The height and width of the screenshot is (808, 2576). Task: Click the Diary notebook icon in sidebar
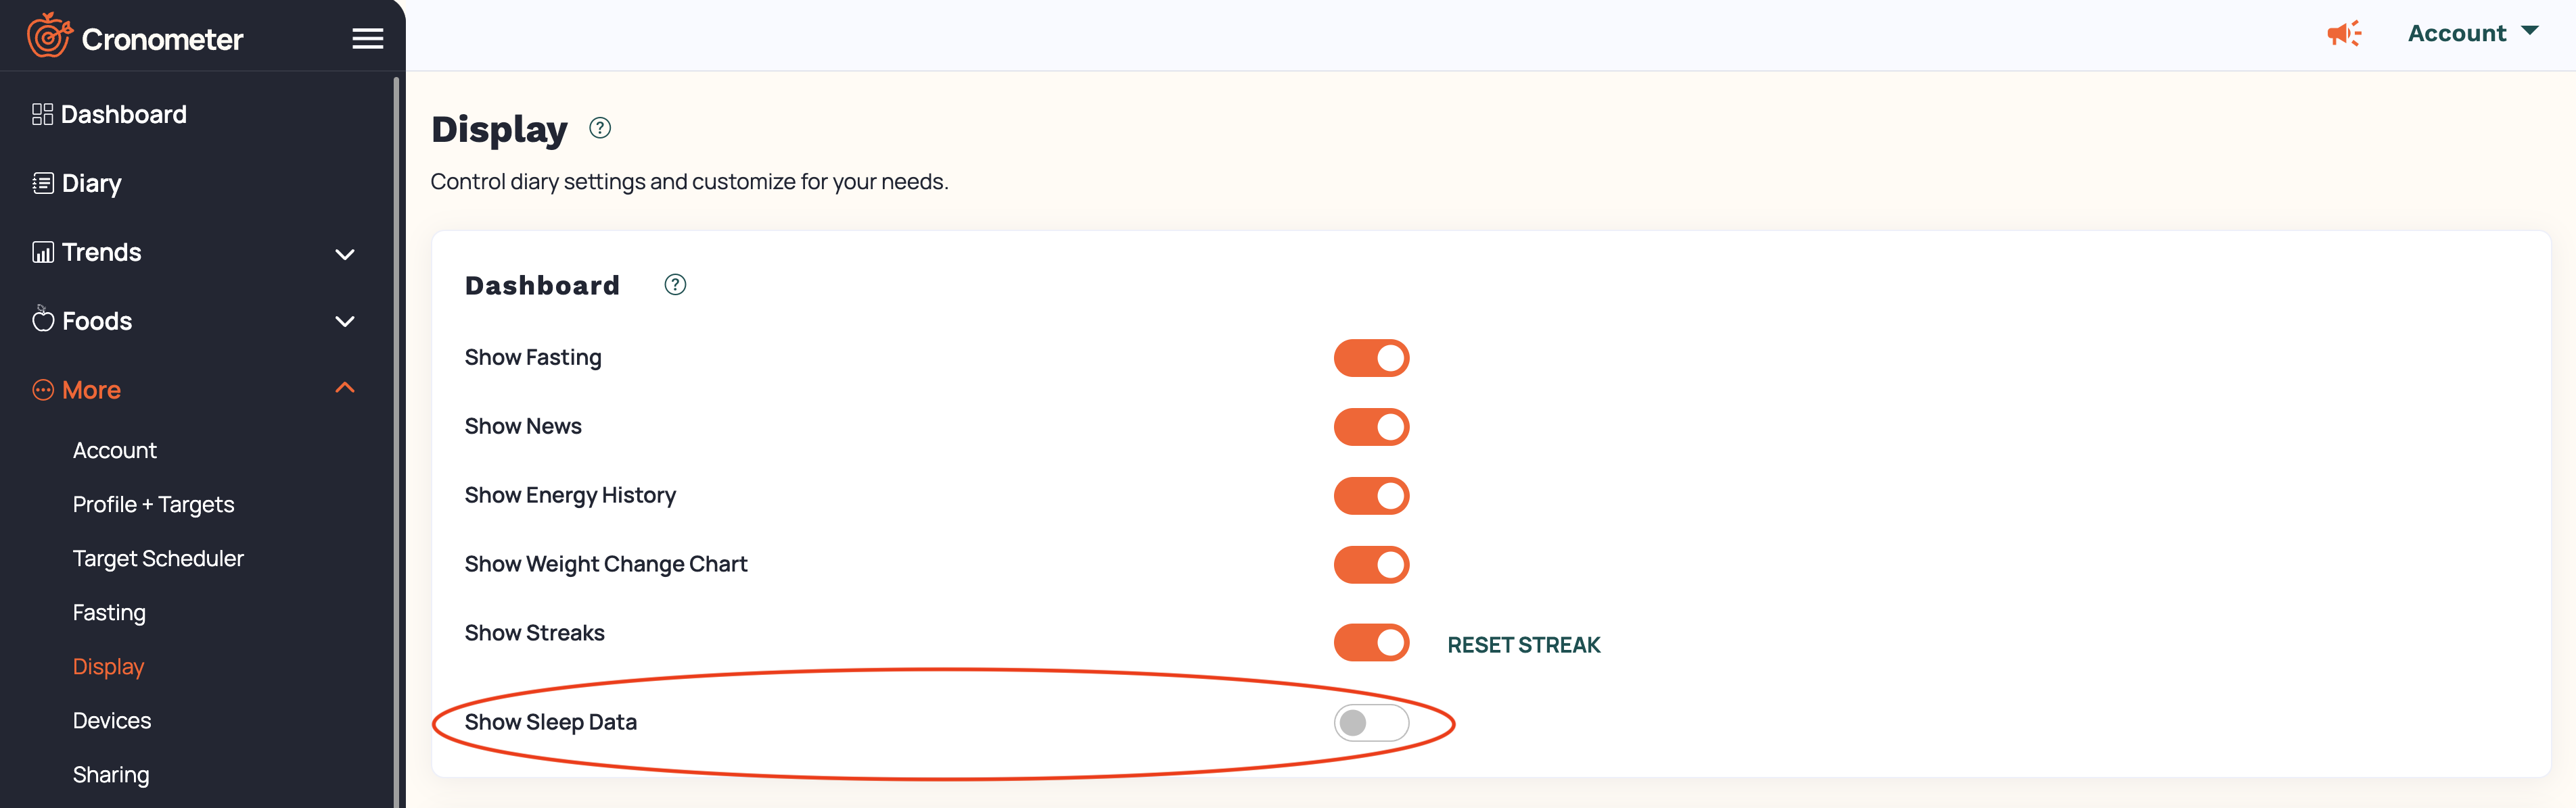[x=42, y=183]
